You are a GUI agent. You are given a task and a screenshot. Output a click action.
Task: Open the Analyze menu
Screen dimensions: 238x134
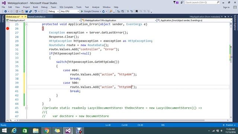[x=96, y=7]
